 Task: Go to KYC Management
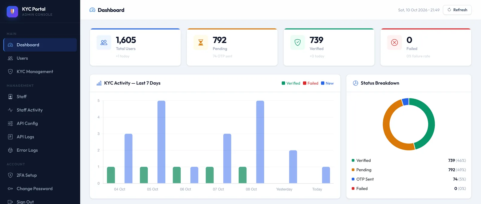point(40,72)
